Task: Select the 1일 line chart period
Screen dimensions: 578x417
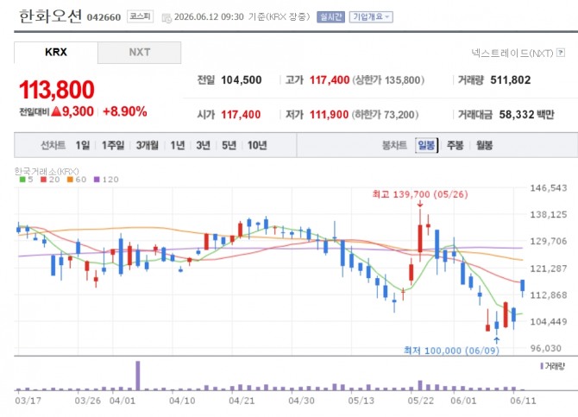Action: (x=83, y=145)
